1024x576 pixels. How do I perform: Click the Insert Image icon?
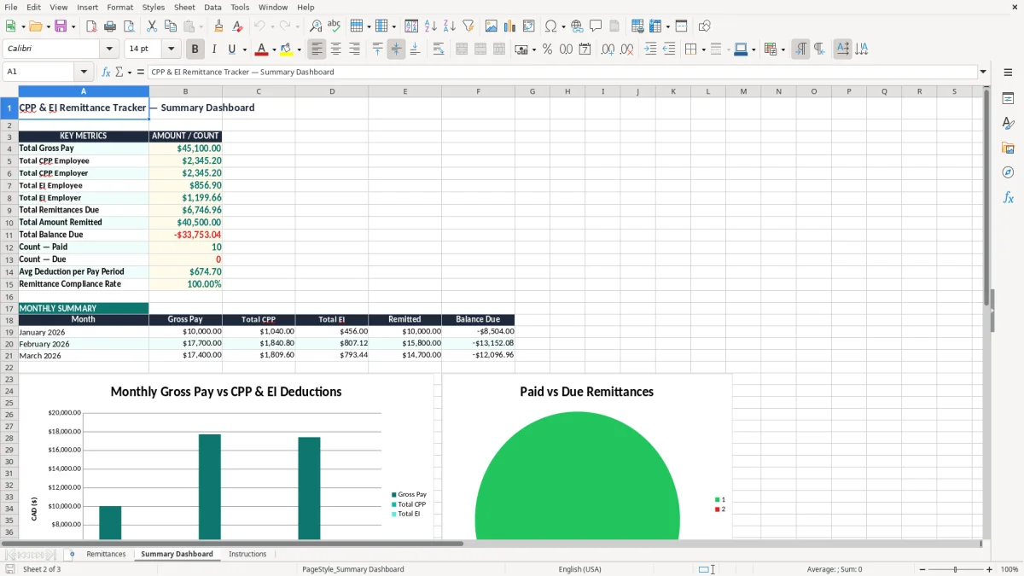pos(492,26)
